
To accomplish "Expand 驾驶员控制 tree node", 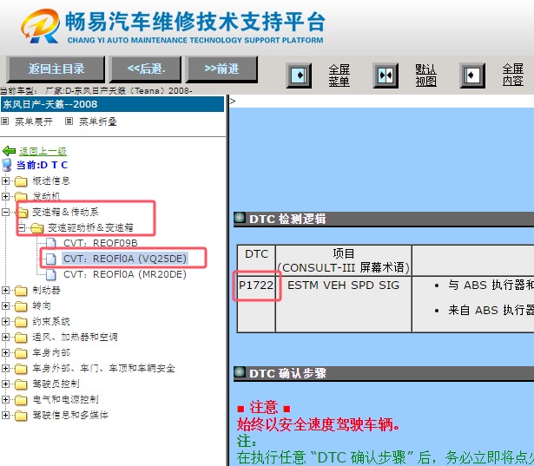I will point(5,384).
